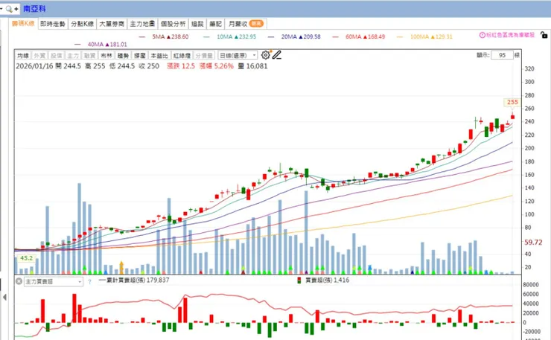Image resolution: width=551 pixels, height=340 pixels.
Task: Open the 日線(還原) period dropdown
Action: [x=238, y=56]
